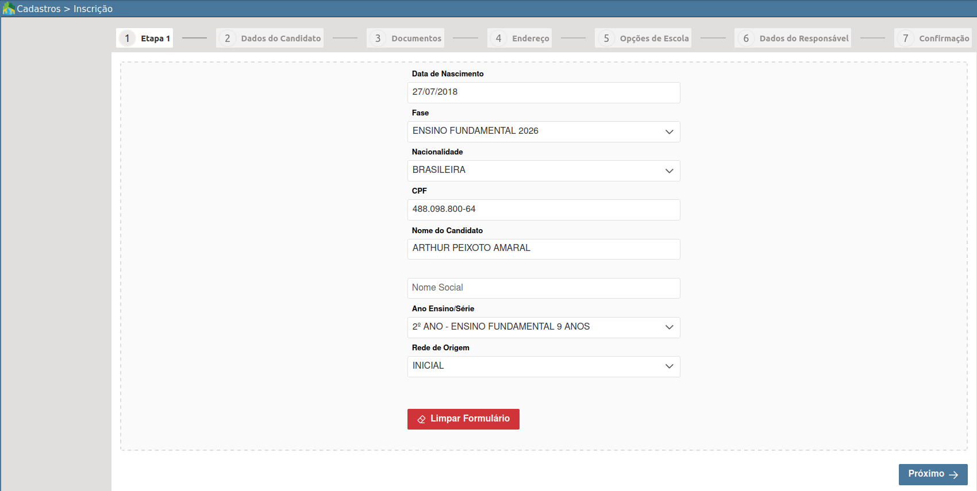
Task: Click the step 1 number circle
Action: tap(128, 38)
